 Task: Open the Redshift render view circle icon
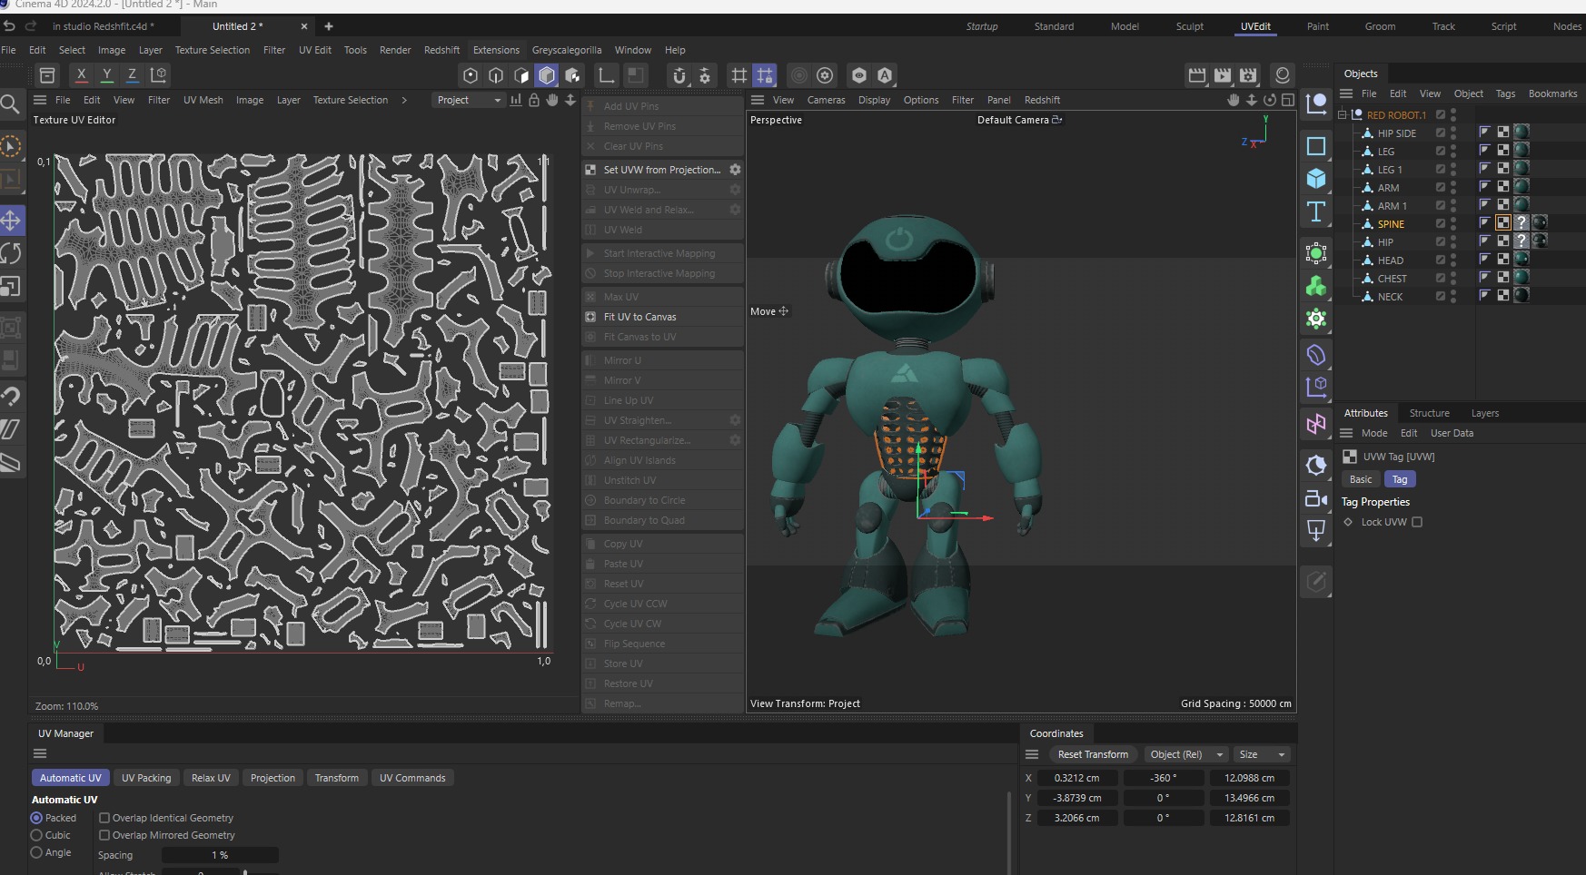click(x=1282, y=75)
